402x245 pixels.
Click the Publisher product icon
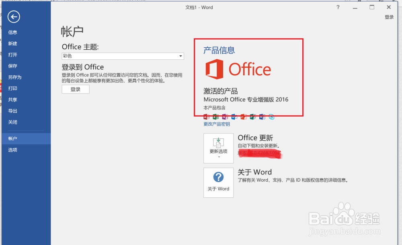[253, 117]
